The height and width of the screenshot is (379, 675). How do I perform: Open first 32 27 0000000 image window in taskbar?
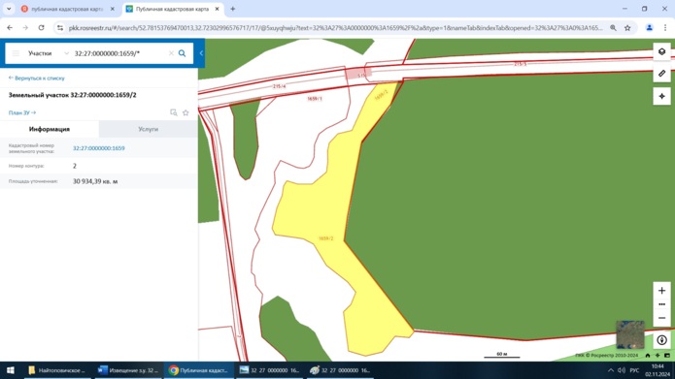(x=269, y=370)
